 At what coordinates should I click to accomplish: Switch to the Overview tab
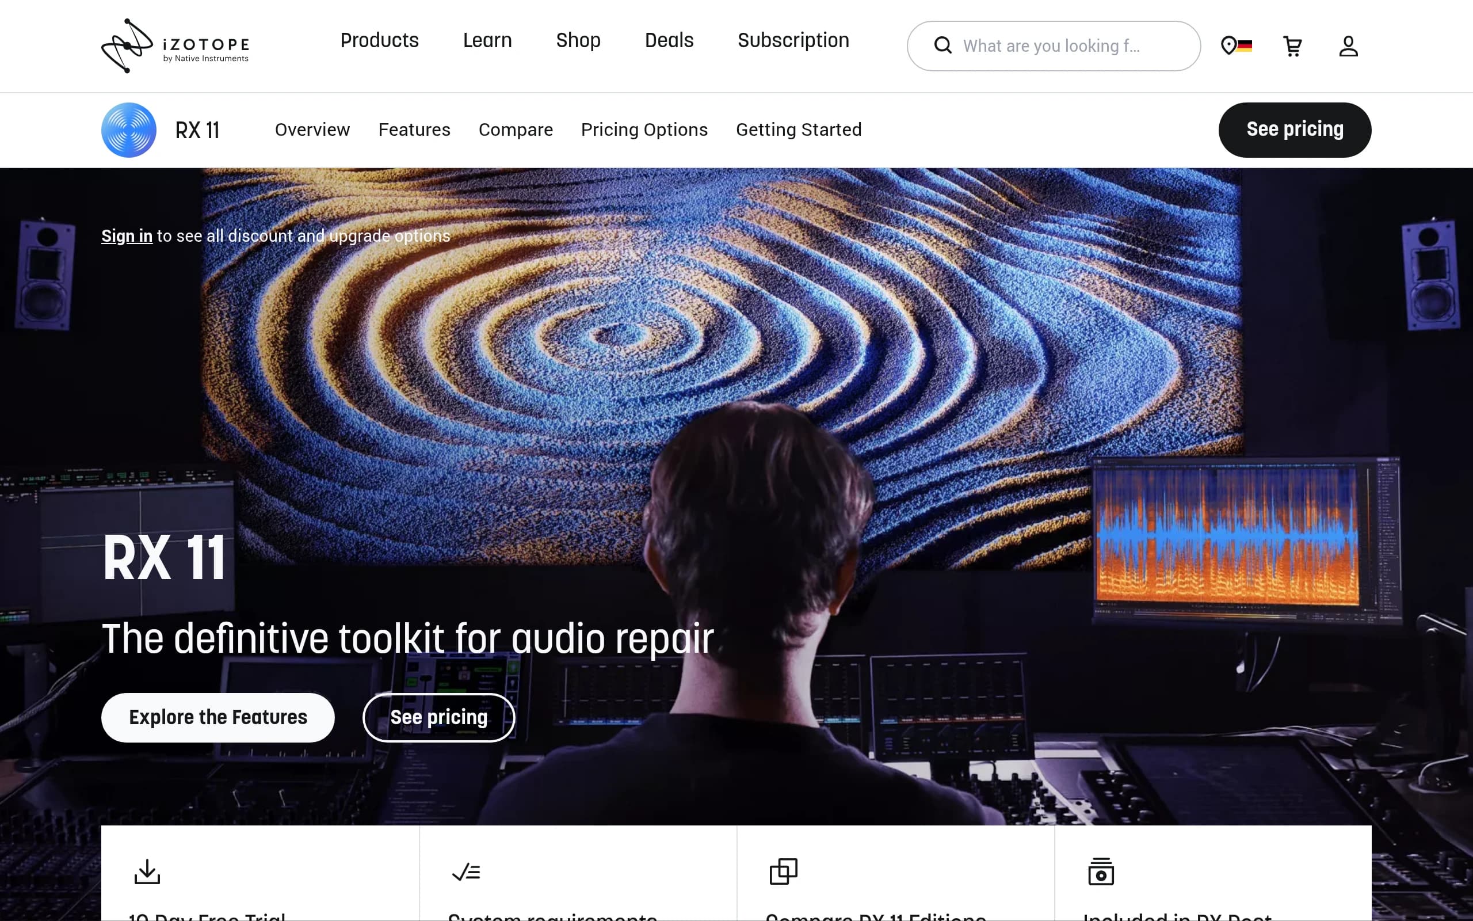coord(312,130)
